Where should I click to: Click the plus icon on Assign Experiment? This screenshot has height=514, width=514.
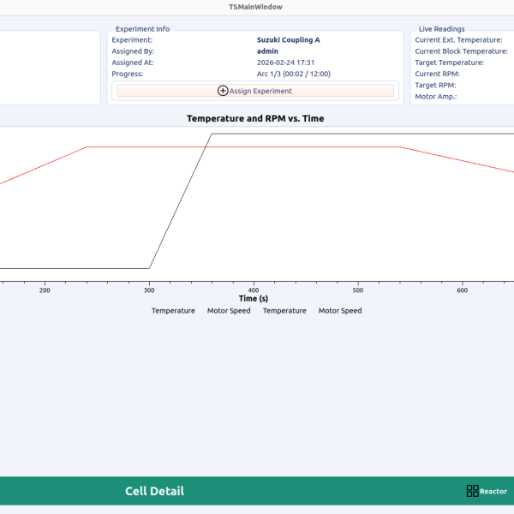tap(223, 91)
